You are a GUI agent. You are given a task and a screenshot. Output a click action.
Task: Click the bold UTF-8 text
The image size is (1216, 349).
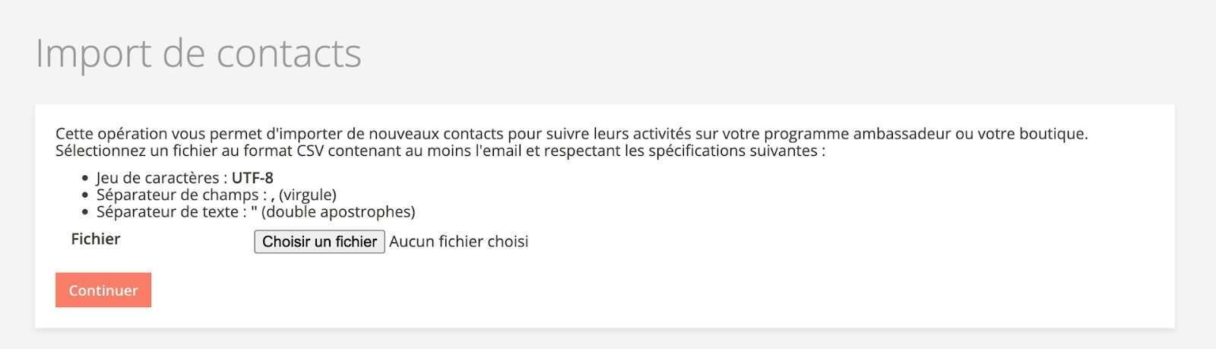252,178
